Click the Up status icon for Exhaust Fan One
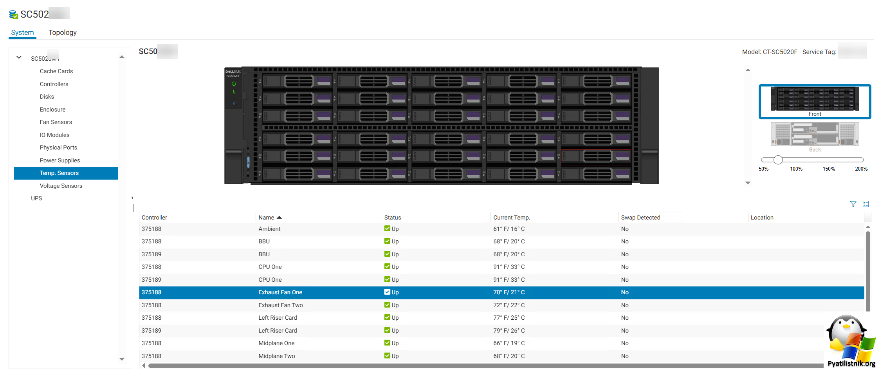 (387, 292)
